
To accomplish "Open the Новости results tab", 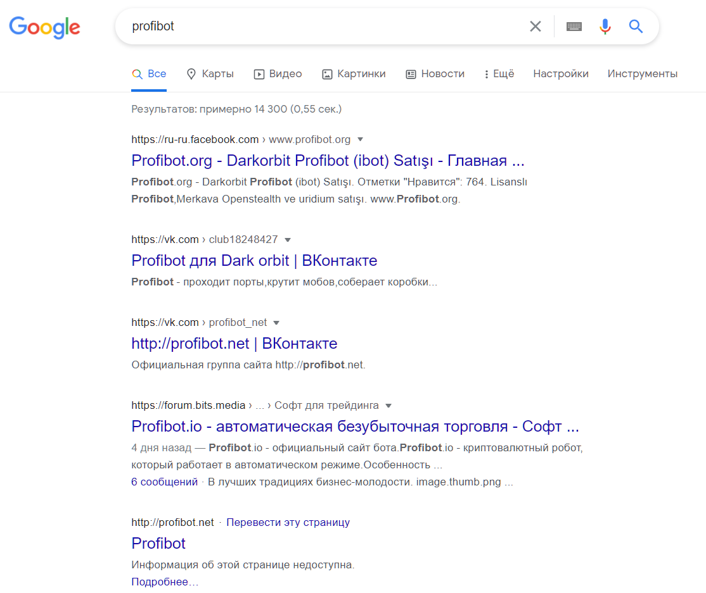I will point(435,74).
